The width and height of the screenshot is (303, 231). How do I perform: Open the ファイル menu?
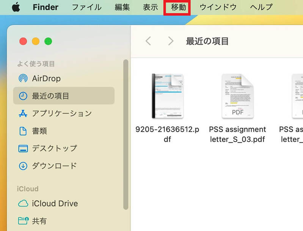point(86,7)
